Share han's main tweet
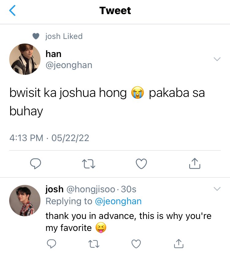 pyautogui.click(x=195, y=163)
